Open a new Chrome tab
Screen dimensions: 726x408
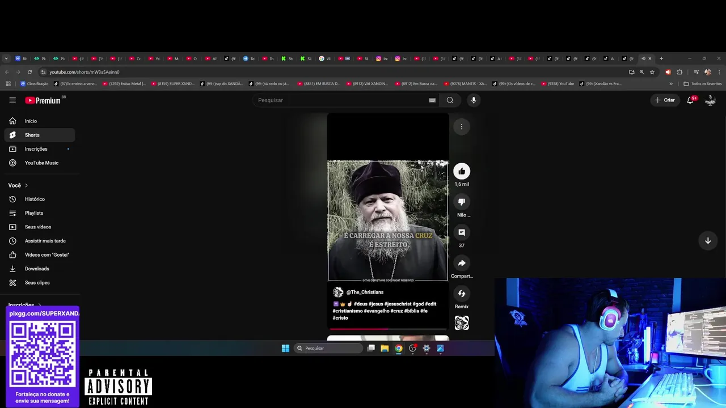pos(661,58)
